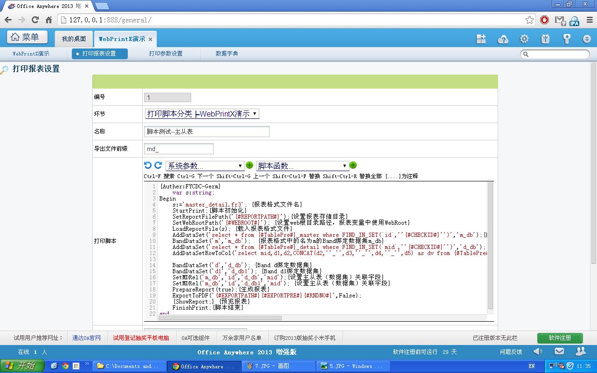Select WebPrintX演示 submenu item
This screenshot has height=373, width=597.
point(31,54)
